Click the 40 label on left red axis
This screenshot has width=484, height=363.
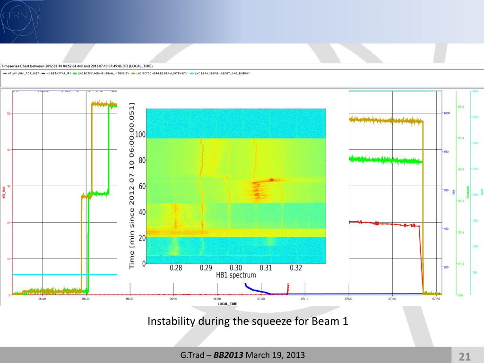coord(9,150)
